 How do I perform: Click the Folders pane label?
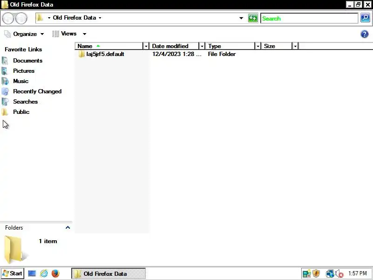click(14, 228)
